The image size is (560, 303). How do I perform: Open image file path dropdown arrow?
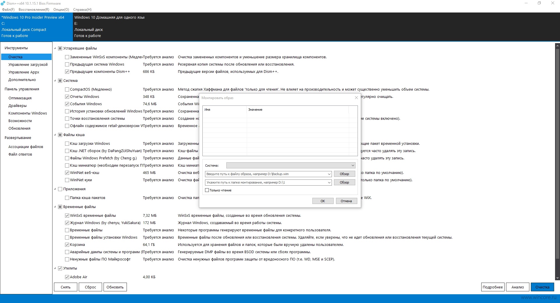tap(329, 174)
